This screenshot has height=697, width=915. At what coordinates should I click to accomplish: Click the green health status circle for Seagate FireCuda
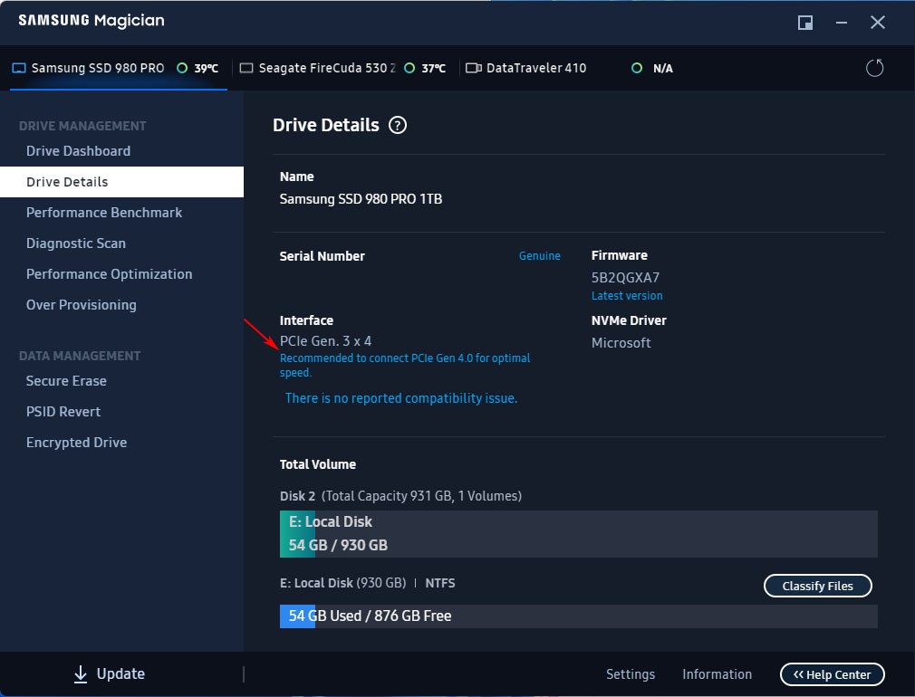click(x=409, y=68)
